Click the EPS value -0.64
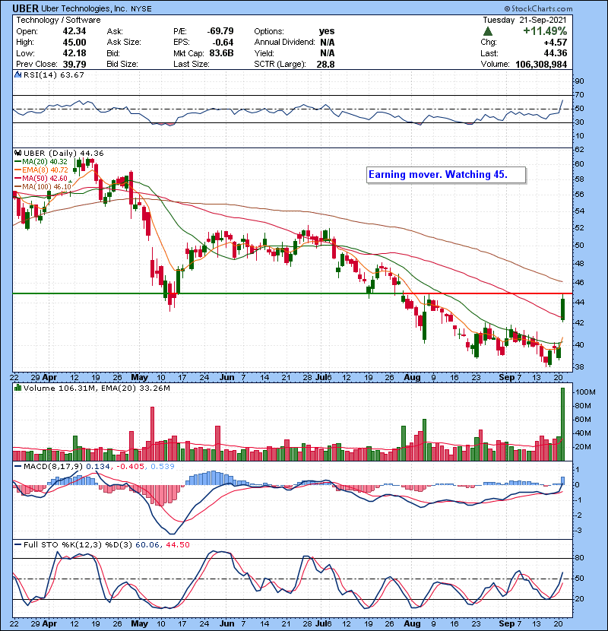Viewport: 608px width, 631px height. point(223,43)
